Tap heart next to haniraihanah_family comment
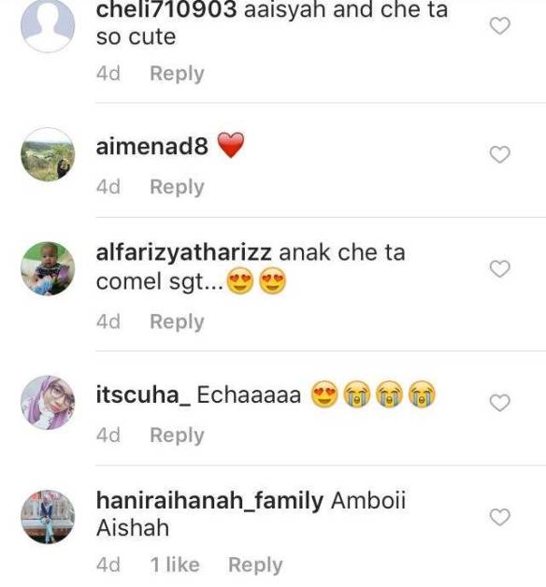The image size is (546, 587). pyautogui.click(x=500, y=517)
